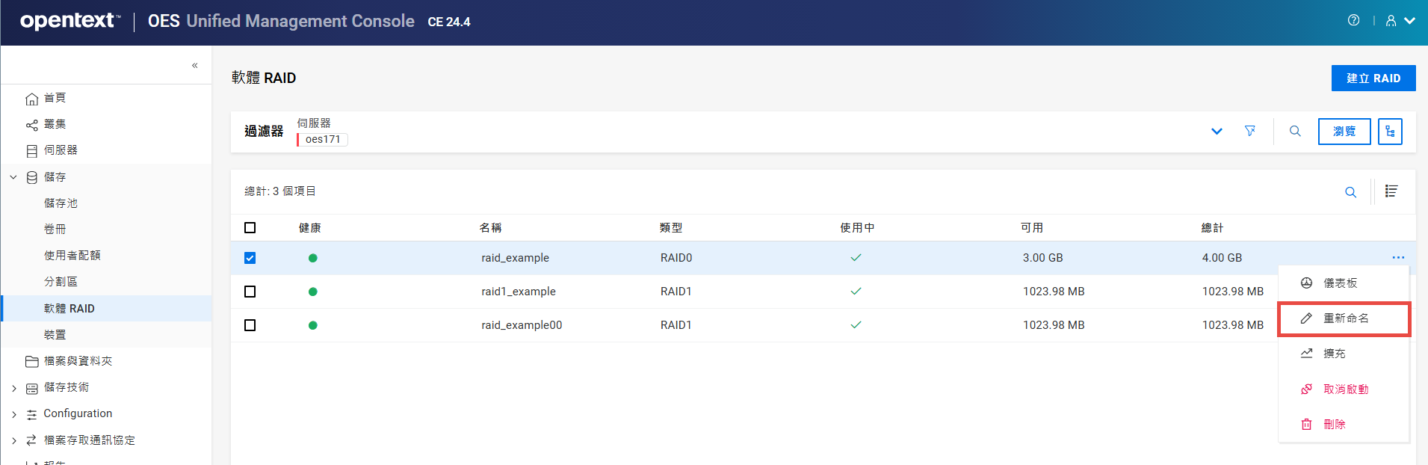
Task: Click the 瀏覽 button
Action: pos(1344,132)
